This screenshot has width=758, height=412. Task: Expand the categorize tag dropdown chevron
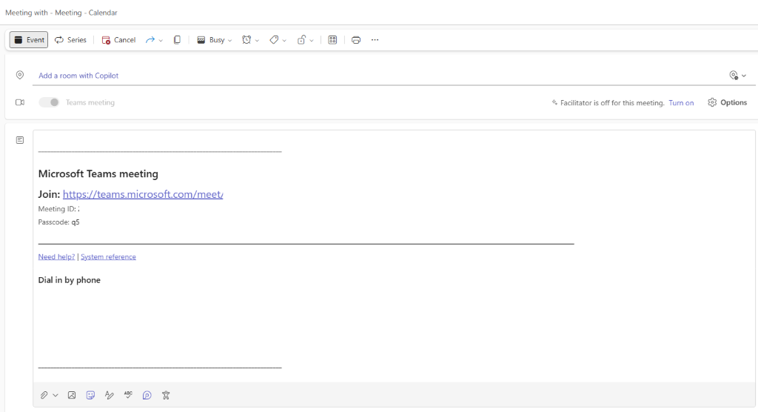pos(284,40)
